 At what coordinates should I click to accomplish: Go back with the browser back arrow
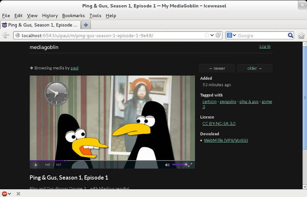[6, 35]
